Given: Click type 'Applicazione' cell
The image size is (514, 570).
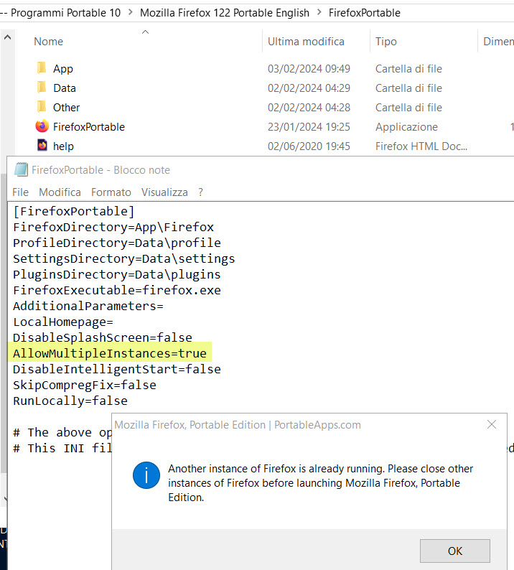Looking at the screenshot, I should coord(406,127).
